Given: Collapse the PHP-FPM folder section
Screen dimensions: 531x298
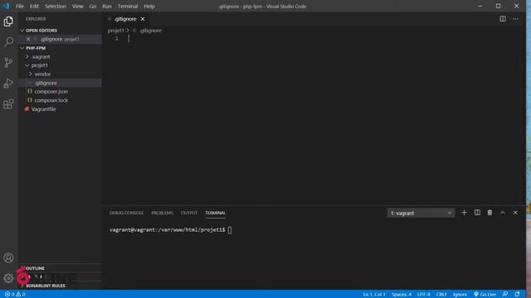Looking at the screenshot, I should [x=22, y=48].
